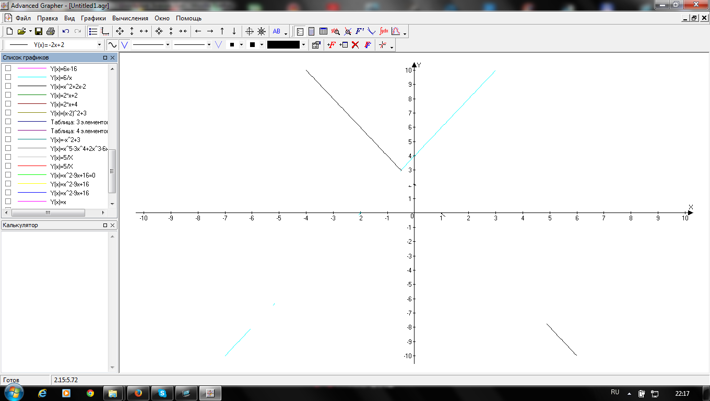
Task: Open the dropdown arrow next to Open icon
Action: click(30, 31)
